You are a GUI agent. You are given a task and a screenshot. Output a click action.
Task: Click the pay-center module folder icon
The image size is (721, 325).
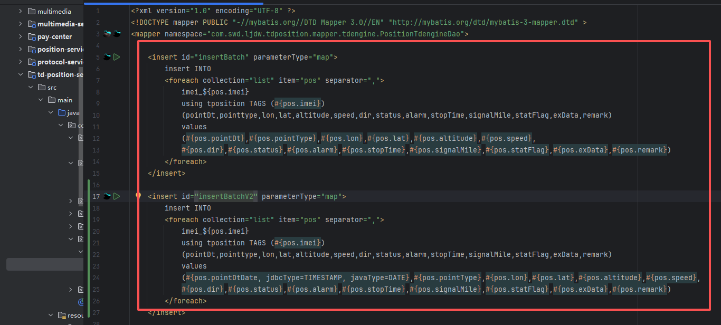32,37
